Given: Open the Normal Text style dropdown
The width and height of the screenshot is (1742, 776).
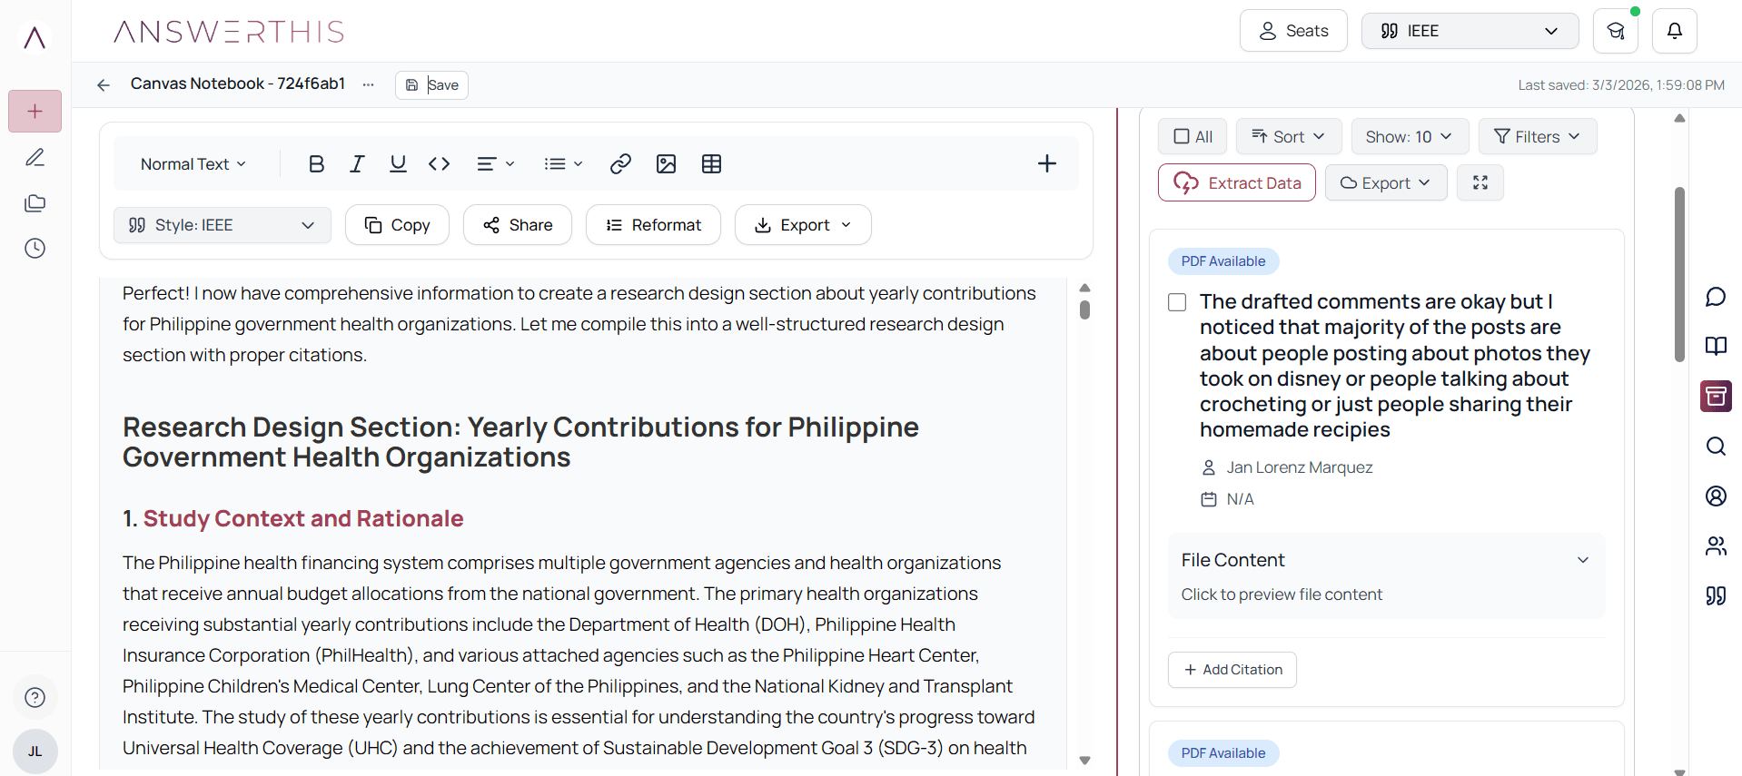Looking at the screenshot, I should tap(193, 164).
